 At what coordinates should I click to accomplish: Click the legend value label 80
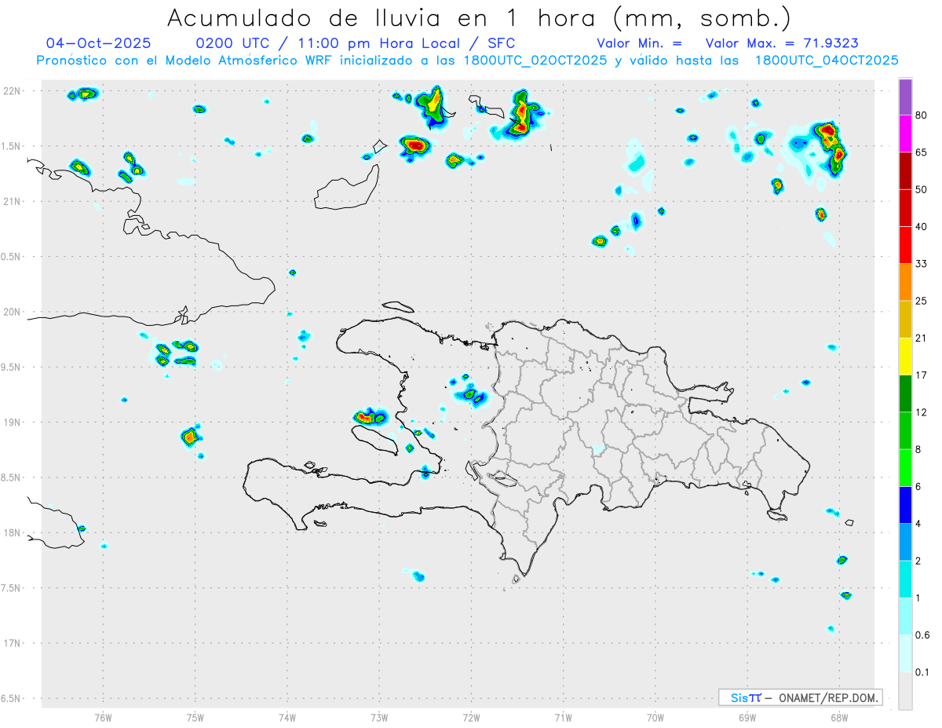[x=922, y=116]
